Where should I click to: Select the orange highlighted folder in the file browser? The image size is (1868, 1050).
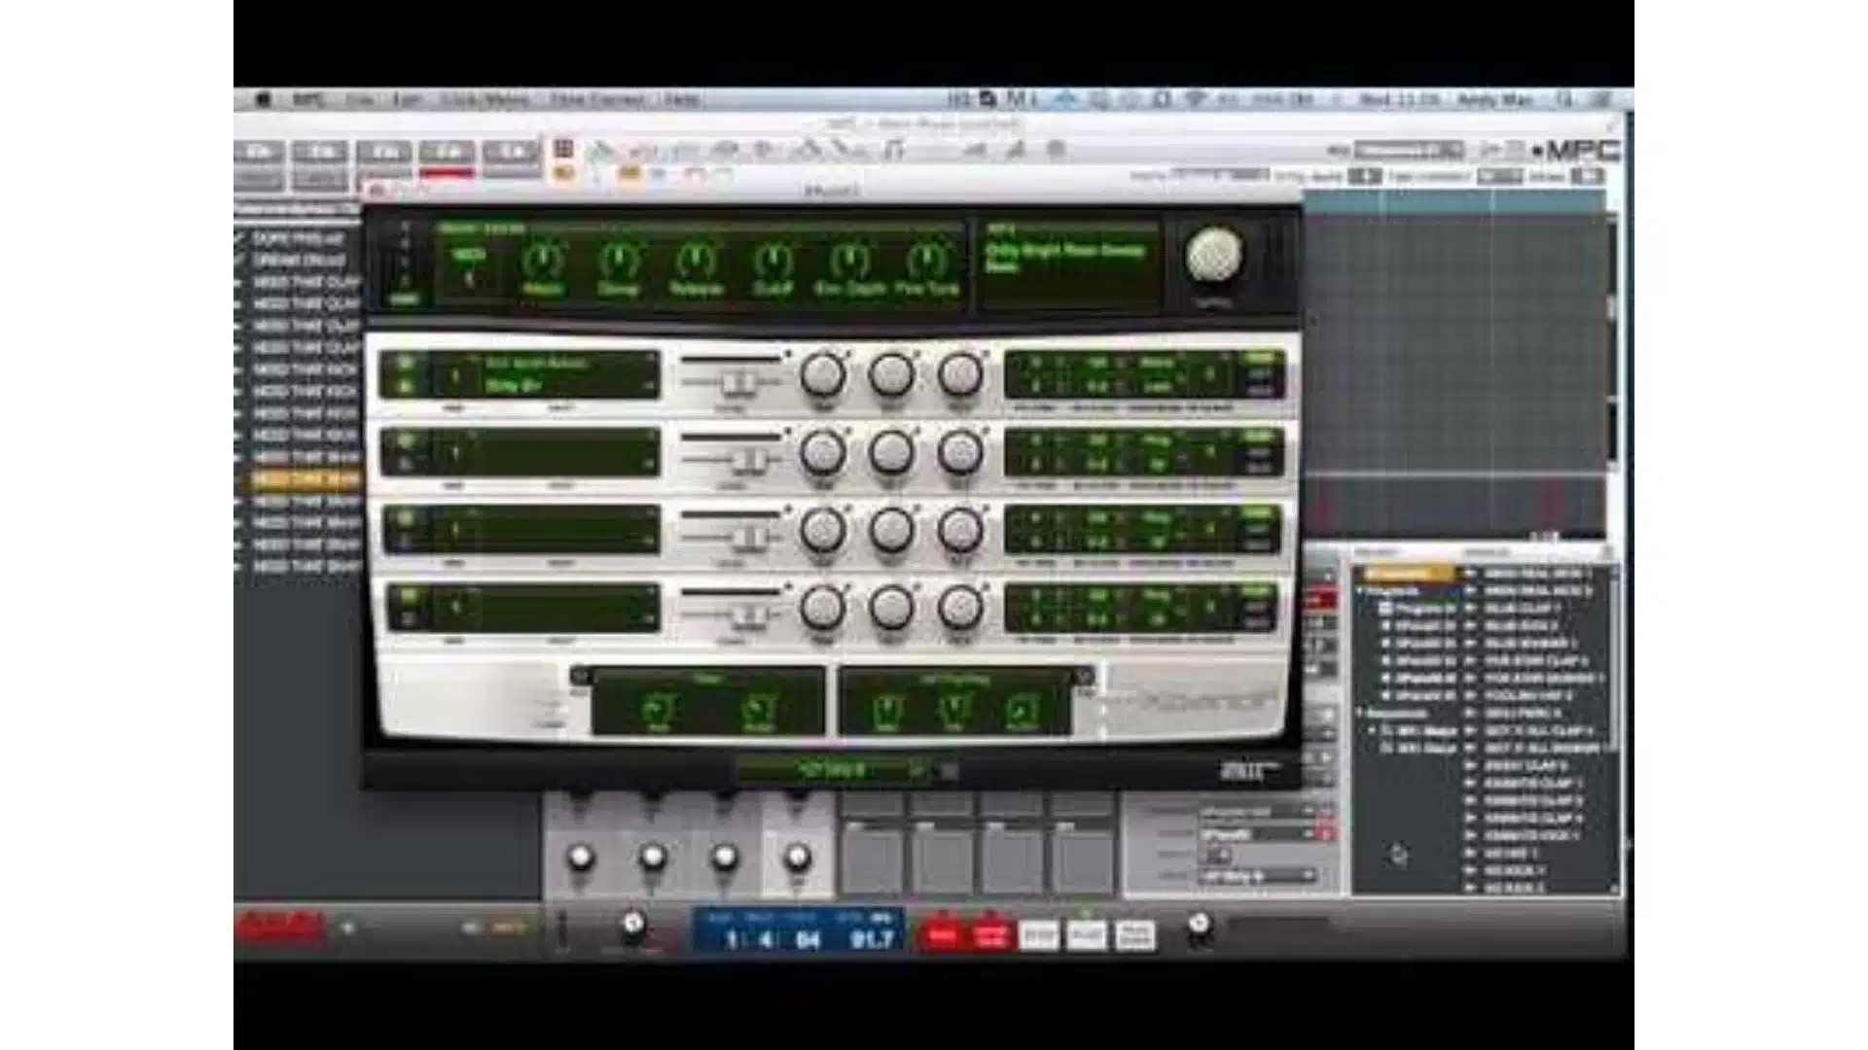point(1409,574)
